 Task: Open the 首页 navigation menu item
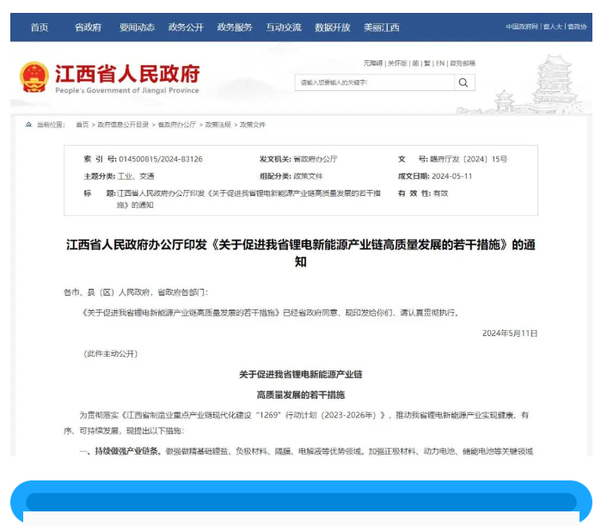coord(40,28)
